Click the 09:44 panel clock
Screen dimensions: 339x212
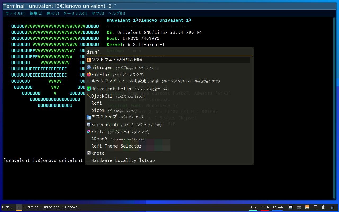[x=278, y=207]
